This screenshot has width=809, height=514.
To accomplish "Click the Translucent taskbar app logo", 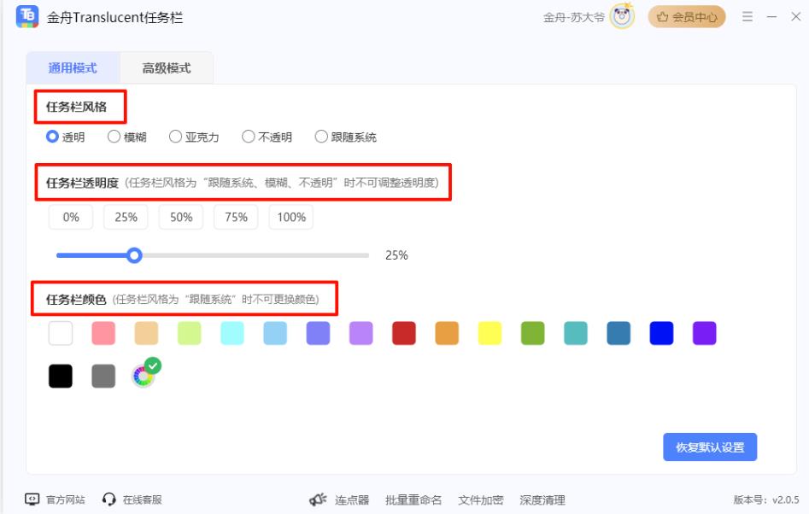I will [x=27, y=16].
